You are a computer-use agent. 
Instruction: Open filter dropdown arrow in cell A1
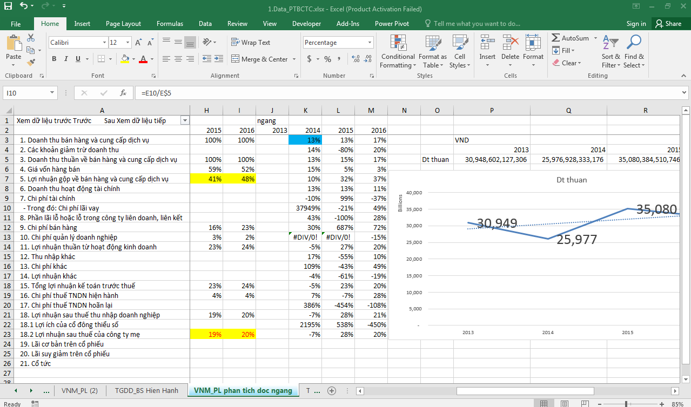pyautogui.click(x=185, y=120)
